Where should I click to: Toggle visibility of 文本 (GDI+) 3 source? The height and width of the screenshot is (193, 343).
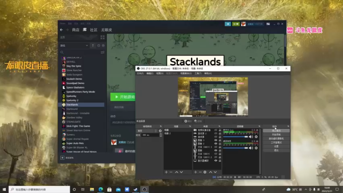pyautogui.click(x=216, y=147)
